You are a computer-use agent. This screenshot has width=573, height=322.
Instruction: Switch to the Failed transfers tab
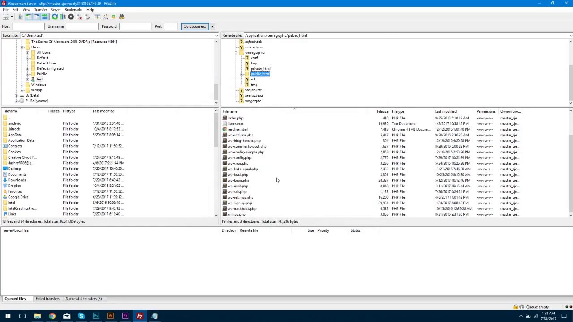[47, 299]
